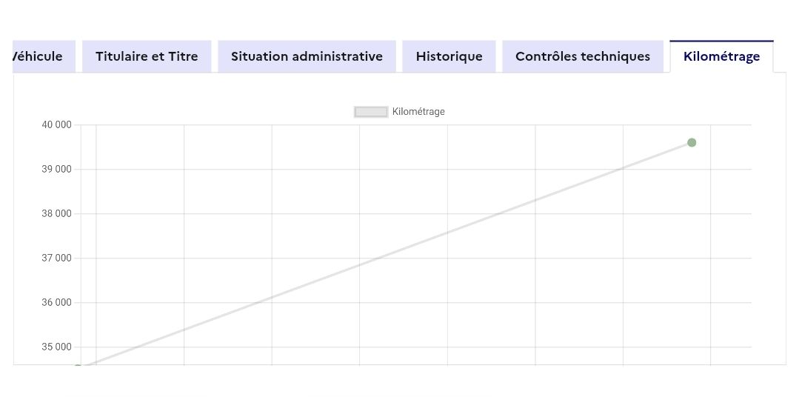Click the 35 000 y-axis label
This screenshot has width=799, height=397.
point(56,347)
